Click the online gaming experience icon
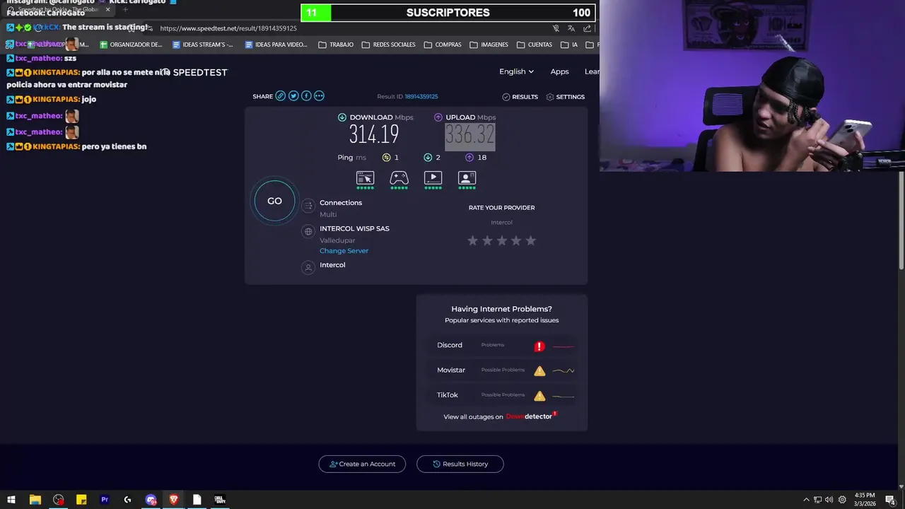Screen dimensions: 905x509 [399, 178]
